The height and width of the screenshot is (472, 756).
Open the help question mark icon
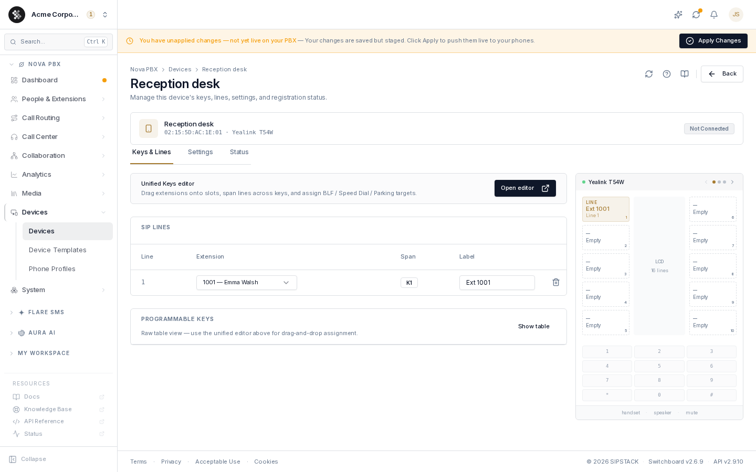[667, 74]
